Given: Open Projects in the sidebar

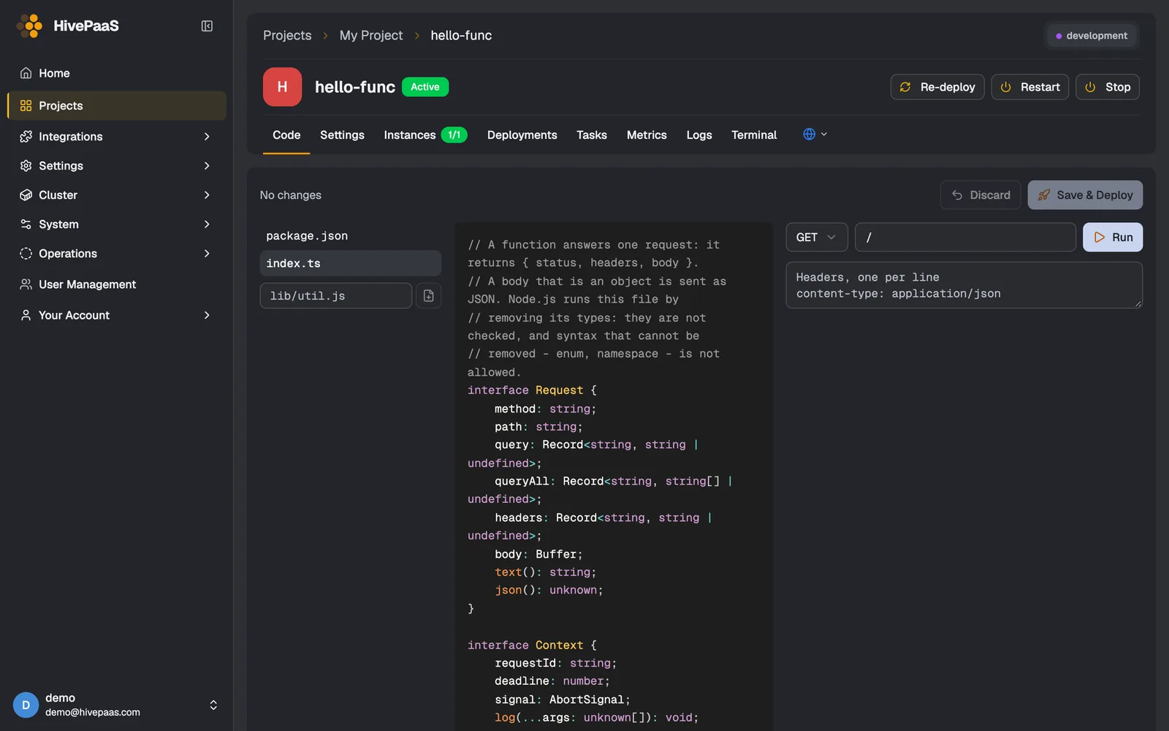Looking at the screenshot, I should click(x=117, y=105).
